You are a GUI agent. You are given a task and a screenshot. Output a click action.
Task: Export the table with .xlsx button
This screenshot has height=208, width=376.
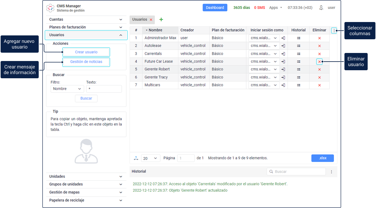[x=322, y=158]
